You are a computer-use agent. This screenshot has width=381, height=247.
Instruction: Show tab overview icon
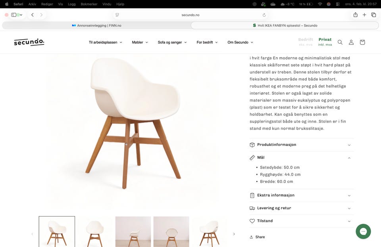click(x=373, y=15)
